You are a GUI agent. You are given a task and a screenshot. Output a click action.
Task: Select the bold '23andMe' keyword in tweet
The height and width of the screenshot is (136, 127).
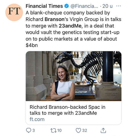point(70,26)
